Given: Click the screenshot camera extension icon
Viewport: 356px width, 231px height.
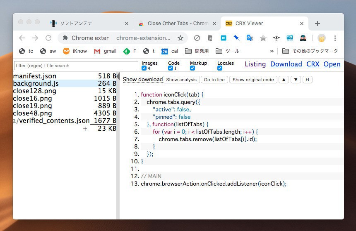Looking at the screenshot, I should click(x=289, y=38).
